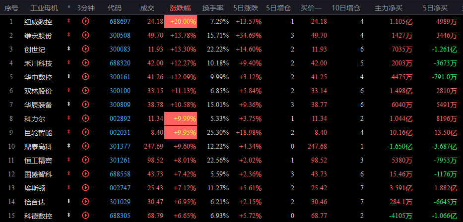Click the highlighted +9.99% change cell

pos(181,119)
